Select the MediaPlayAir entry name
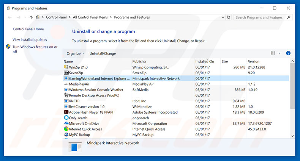The image size is (300, 161). (x=79, y=84)
